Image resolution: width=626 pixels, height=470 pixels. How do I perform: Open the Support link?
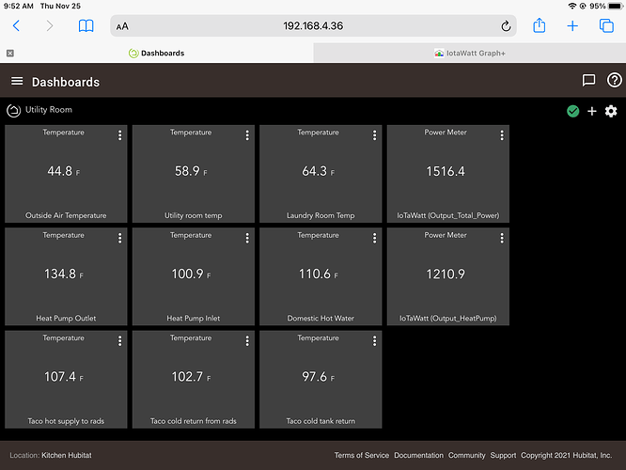503,455
